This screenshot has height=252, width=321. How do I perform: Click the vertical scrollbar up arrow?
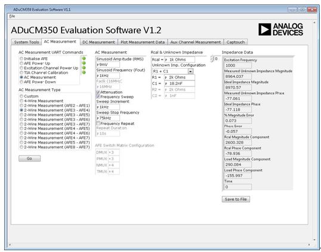[314, 23]
